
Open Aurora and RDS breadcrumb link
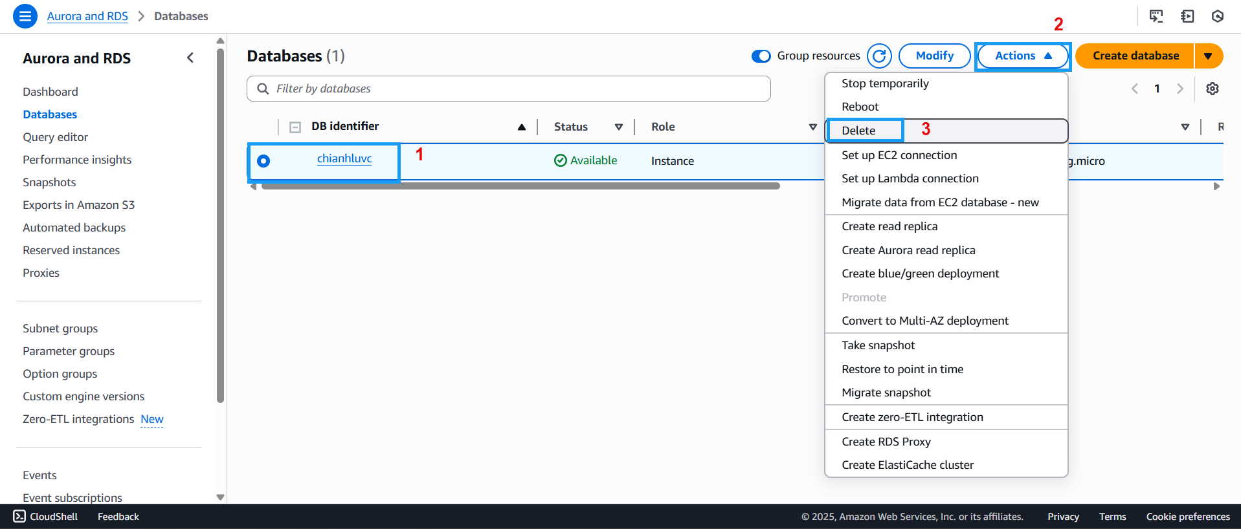pyautogui.click(x=87, y=16)
